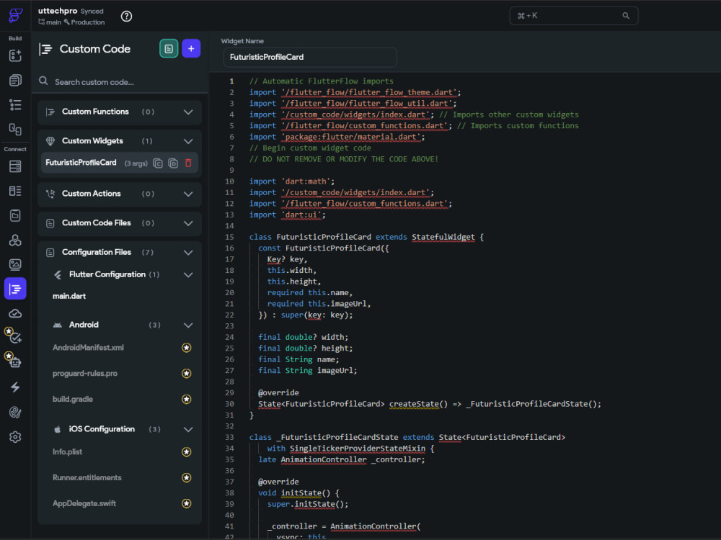Copy FuturisticProfileCard code icon
721x540 pixels.
[158, 163]
